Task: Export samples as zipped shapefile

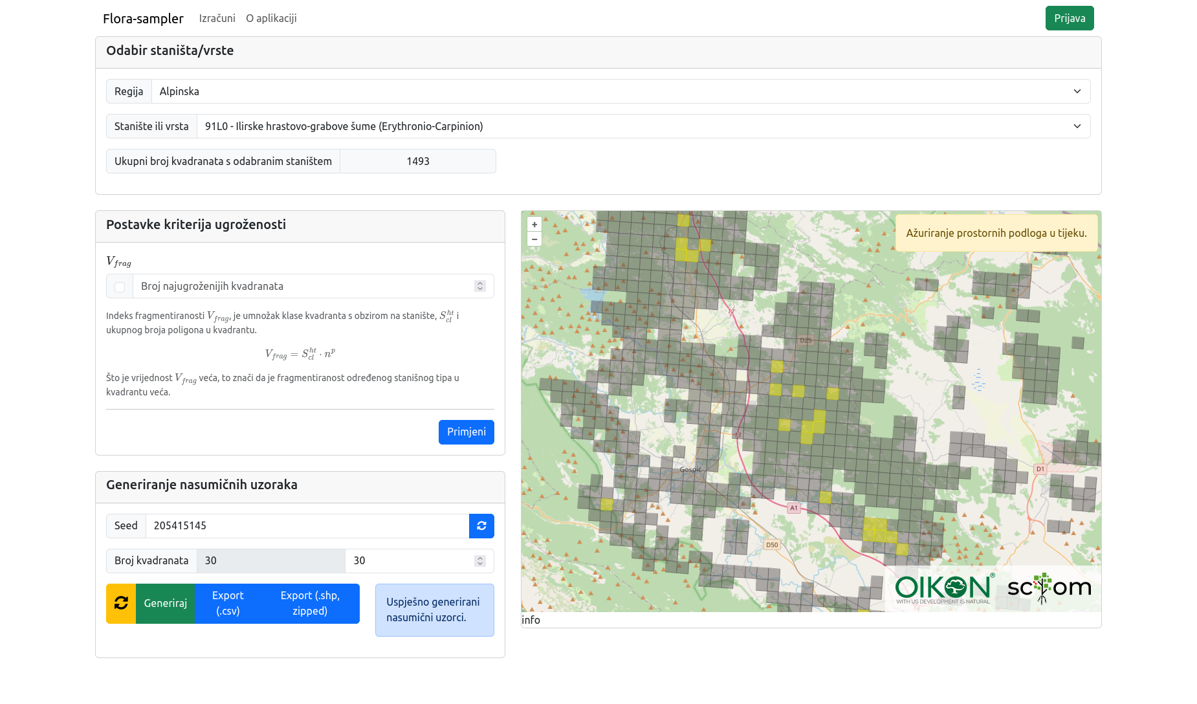Action: click(x=310, y=603)
